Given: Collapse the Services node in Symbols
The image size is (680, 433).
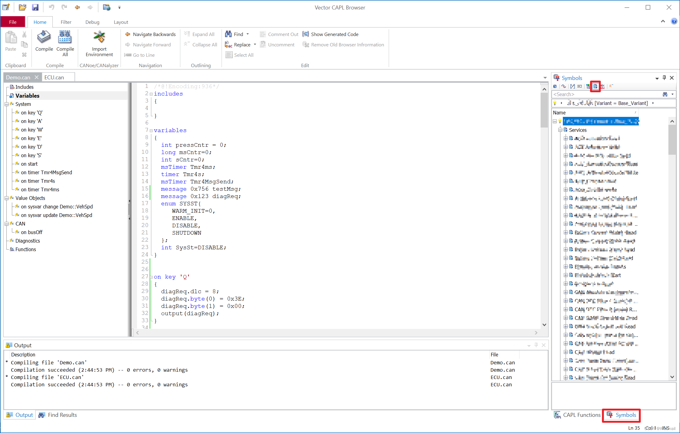Looking at the screenshot, I should (x=560, y=130).
